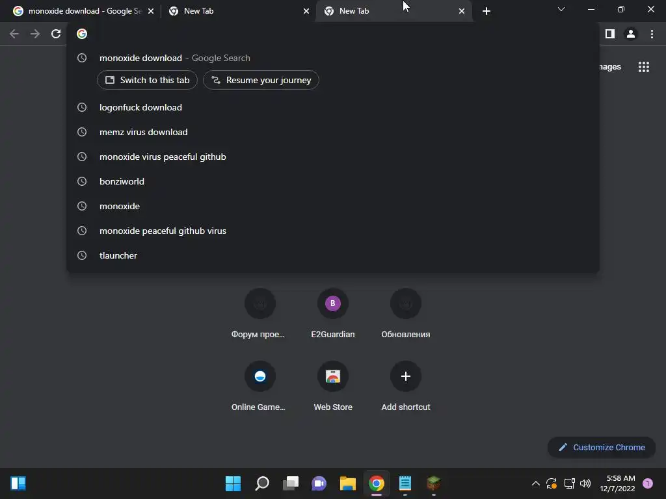The height and width of the screenshot is (499, 666).
Task: Click the network tray icon
Action: tap(569, 483)
